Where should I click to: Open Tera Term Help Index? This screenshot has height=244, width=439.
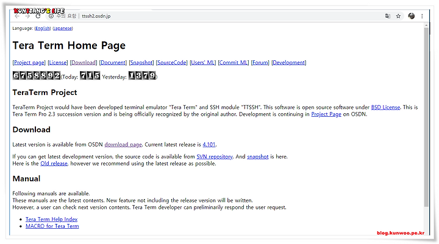click(x=51, y=220)
